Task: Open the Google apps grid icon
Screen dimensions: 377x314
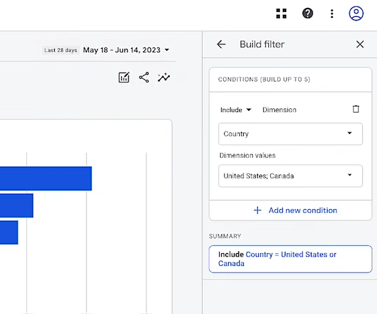Action: (281, 13)
